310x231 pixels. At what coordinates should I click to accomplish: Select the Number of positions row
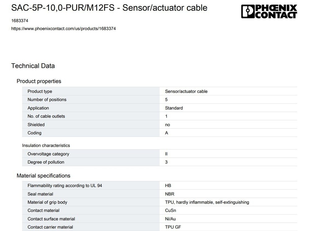pyautogui.click(x=160, y=99)
